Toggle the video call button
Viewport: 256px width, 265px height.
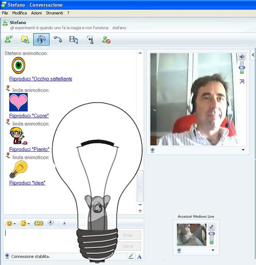point(41,39)
